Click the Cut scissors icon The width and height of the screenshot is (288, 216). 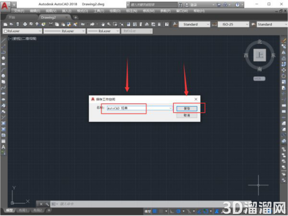[x=51, y=24]
